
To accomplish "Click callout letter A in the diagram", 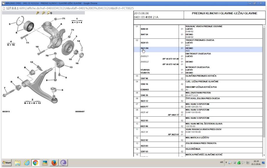I will click(61, 24).
